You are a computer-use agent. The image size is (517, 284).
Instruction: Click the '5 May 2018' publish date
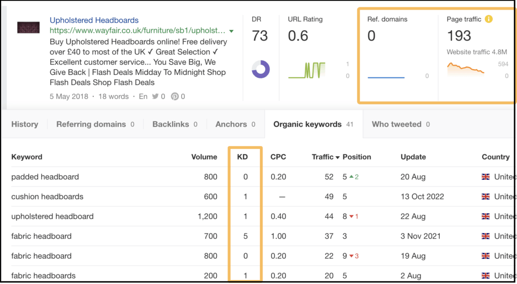click(x=69, y=97)
